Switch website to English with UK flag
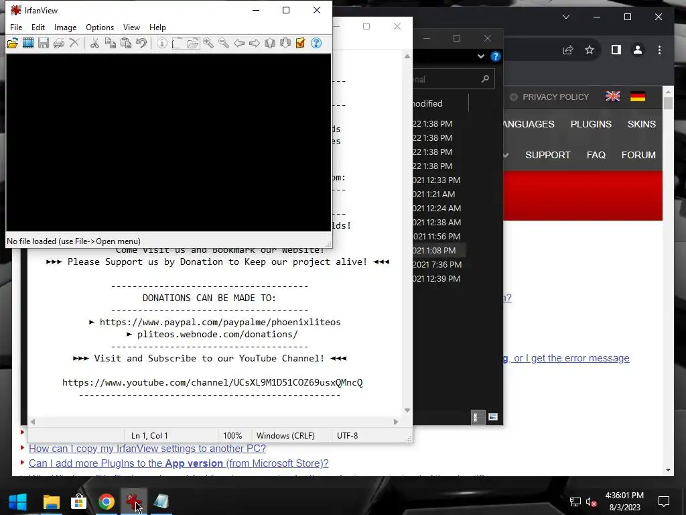 point(613,97)
